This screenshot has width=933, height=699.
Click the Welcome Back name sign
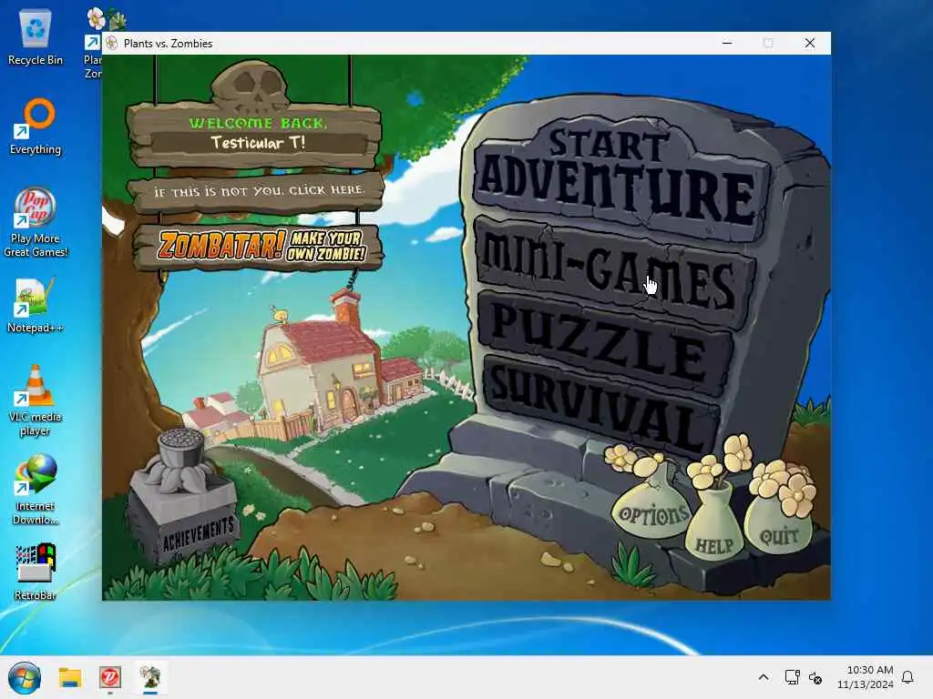pos(256,134)
